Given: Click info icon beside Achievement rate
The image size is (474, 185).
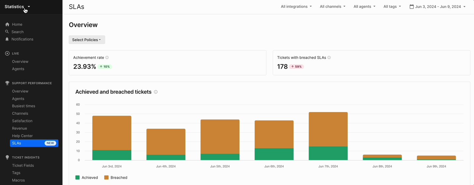Looking at the screenshot, I should pyautogui.click(x=107, y=57).
